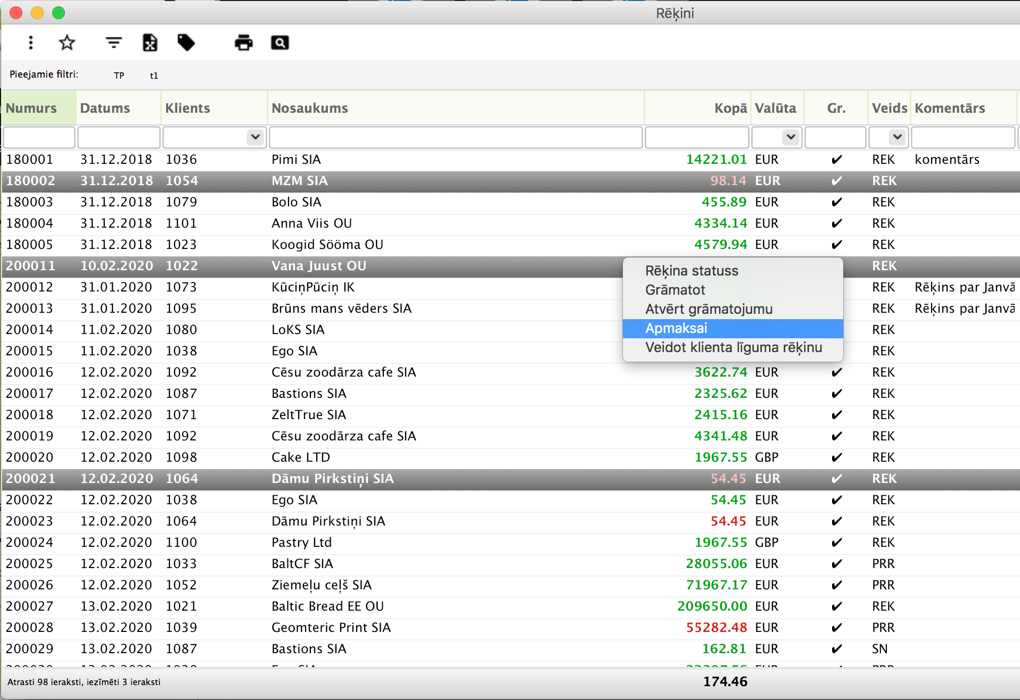Image resolution: width=1020 pixels, height=700 pixels.
Task: Click Gr. checkmark in Pimi SIA row
Action: [836, 160]
